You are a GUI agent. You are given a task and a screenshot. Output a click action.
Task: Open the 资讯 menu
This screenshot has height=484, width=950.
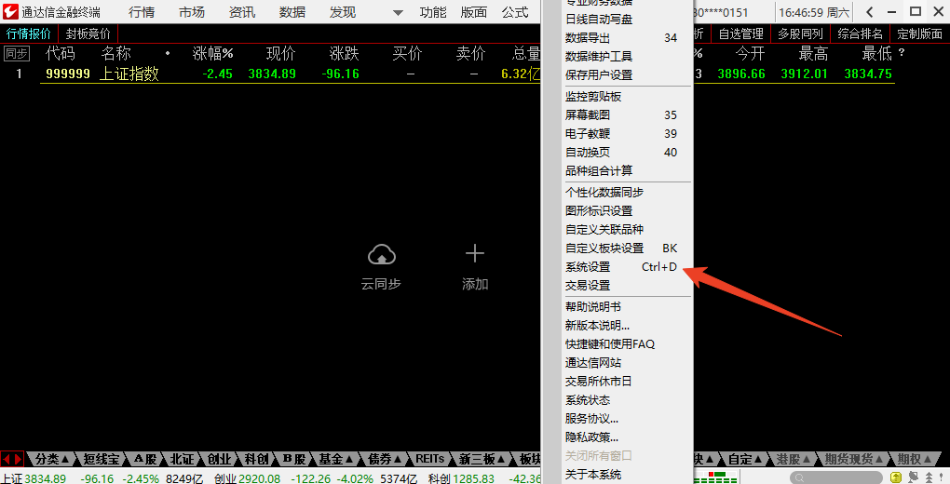(x=242, y=12)
